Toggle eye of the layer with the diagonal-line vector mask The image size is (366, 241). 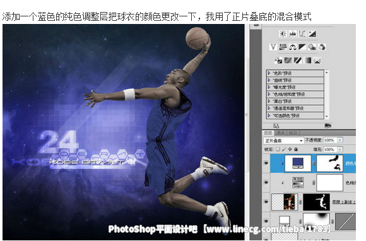tap(266, 220)
